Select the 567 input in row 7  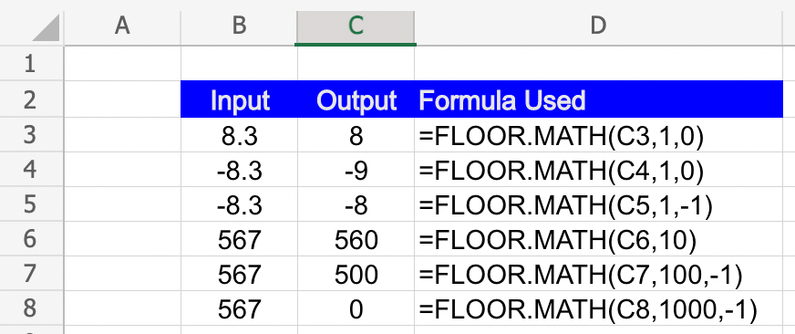point(239,274)
